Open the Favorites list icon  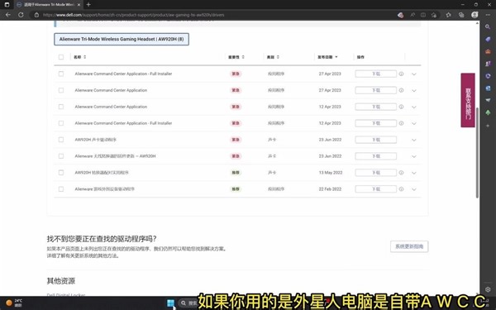point(448,15)
